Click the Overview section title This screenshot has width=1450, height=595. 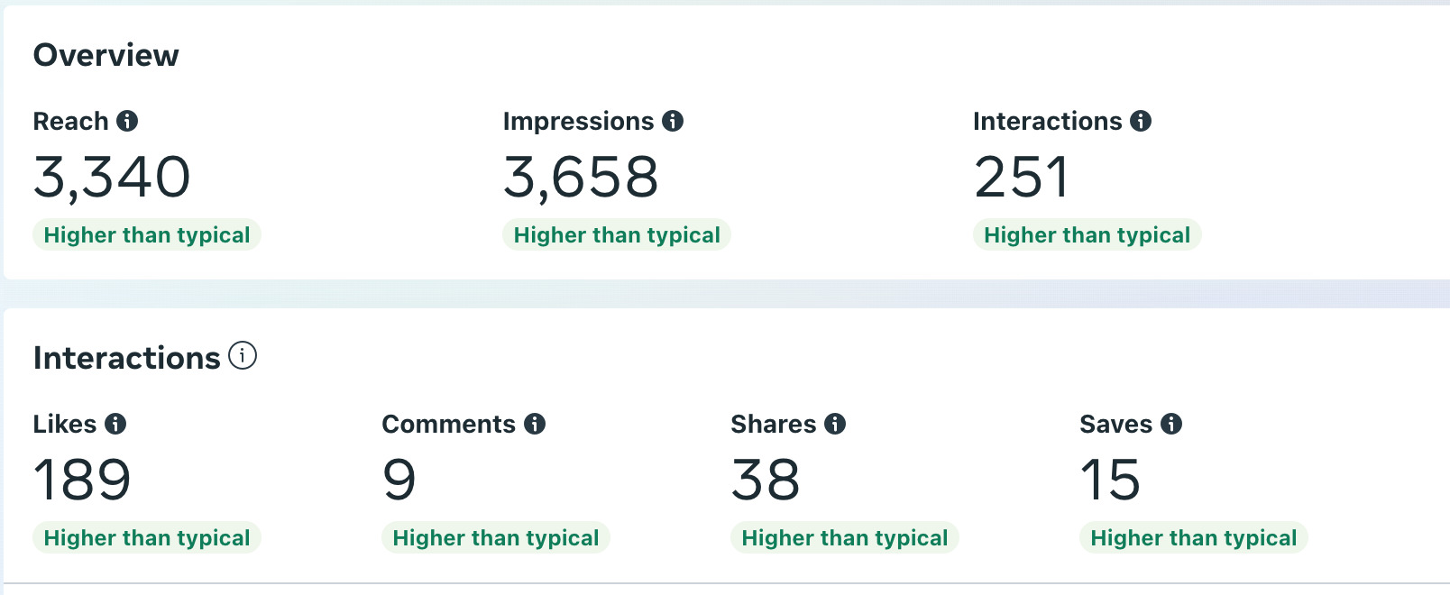(x=106, y=55)
